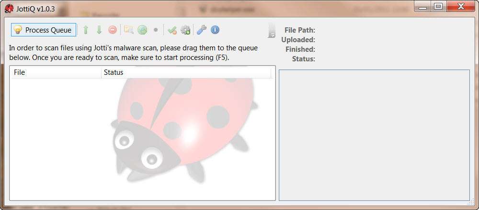Click the gear with plus icon
Image resolution: width=479 pixels, height=210 pixels.
pos(185,30)
